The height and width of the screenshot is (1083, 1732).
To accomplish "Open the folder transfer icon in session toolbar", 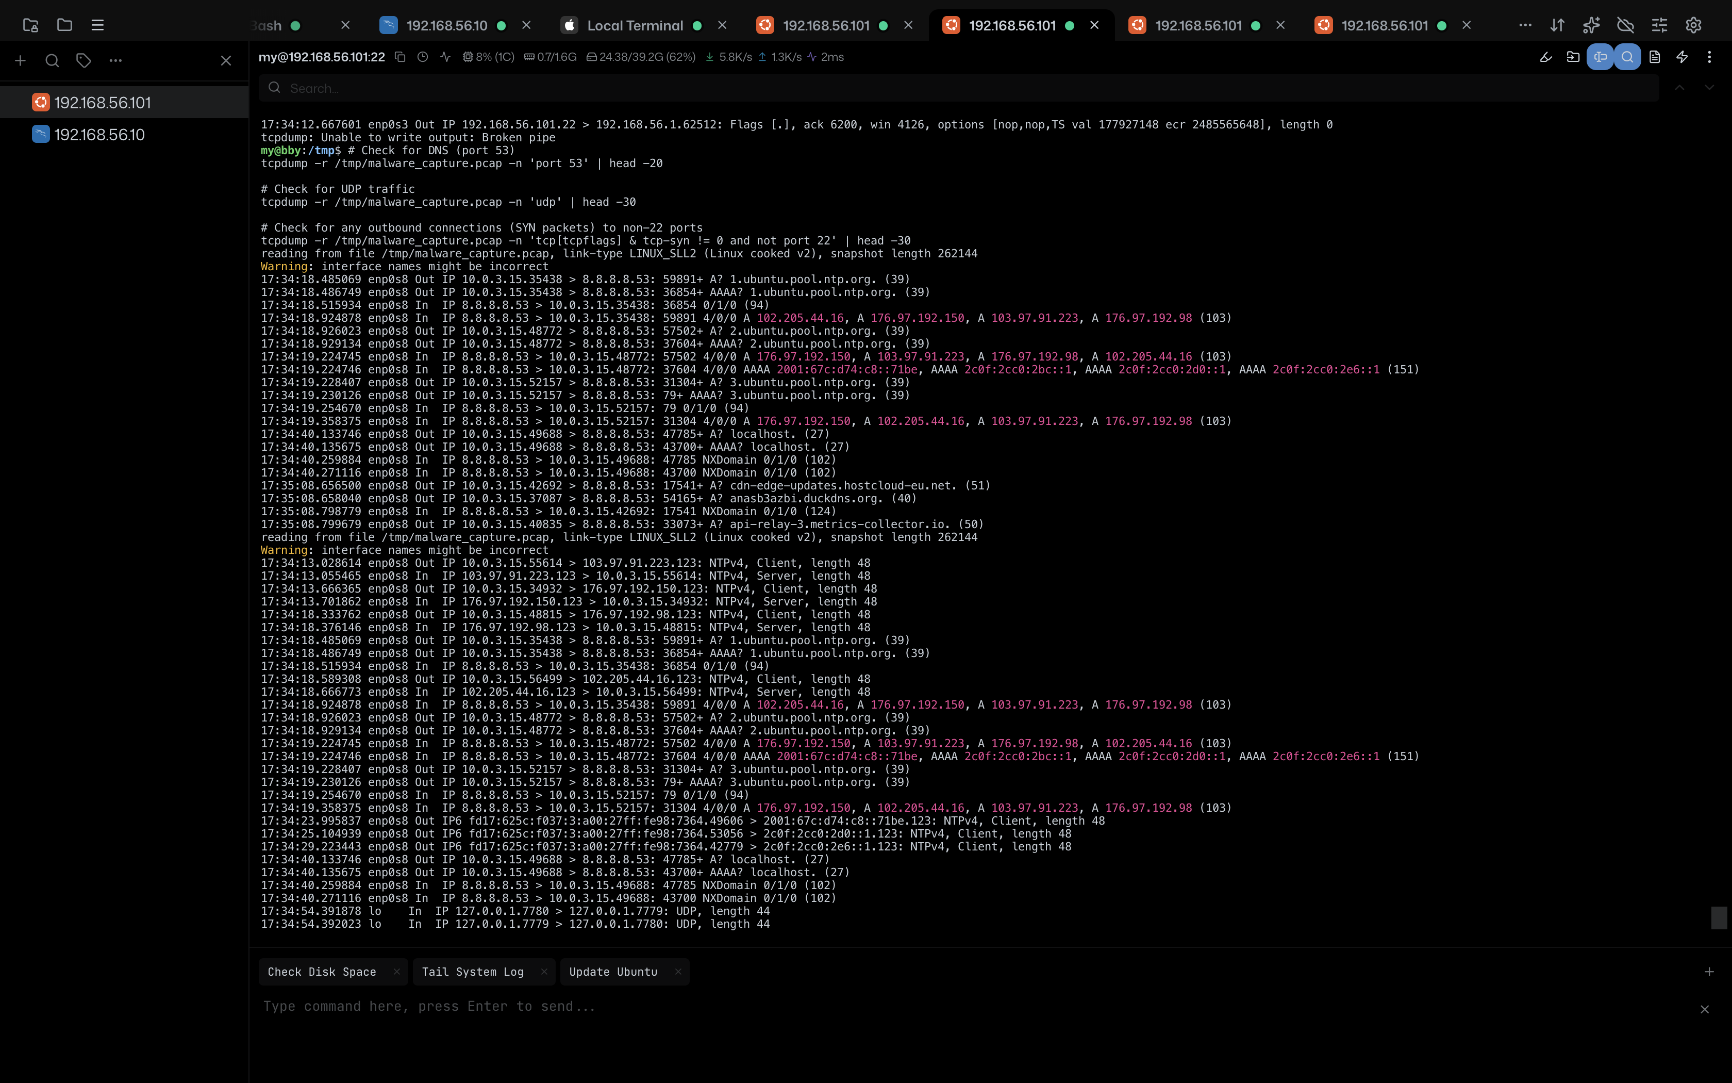I will (1573, 57).
